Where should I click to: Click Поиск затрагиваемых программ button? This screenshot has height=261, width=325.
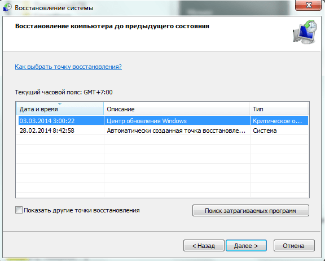click(251, 211)
